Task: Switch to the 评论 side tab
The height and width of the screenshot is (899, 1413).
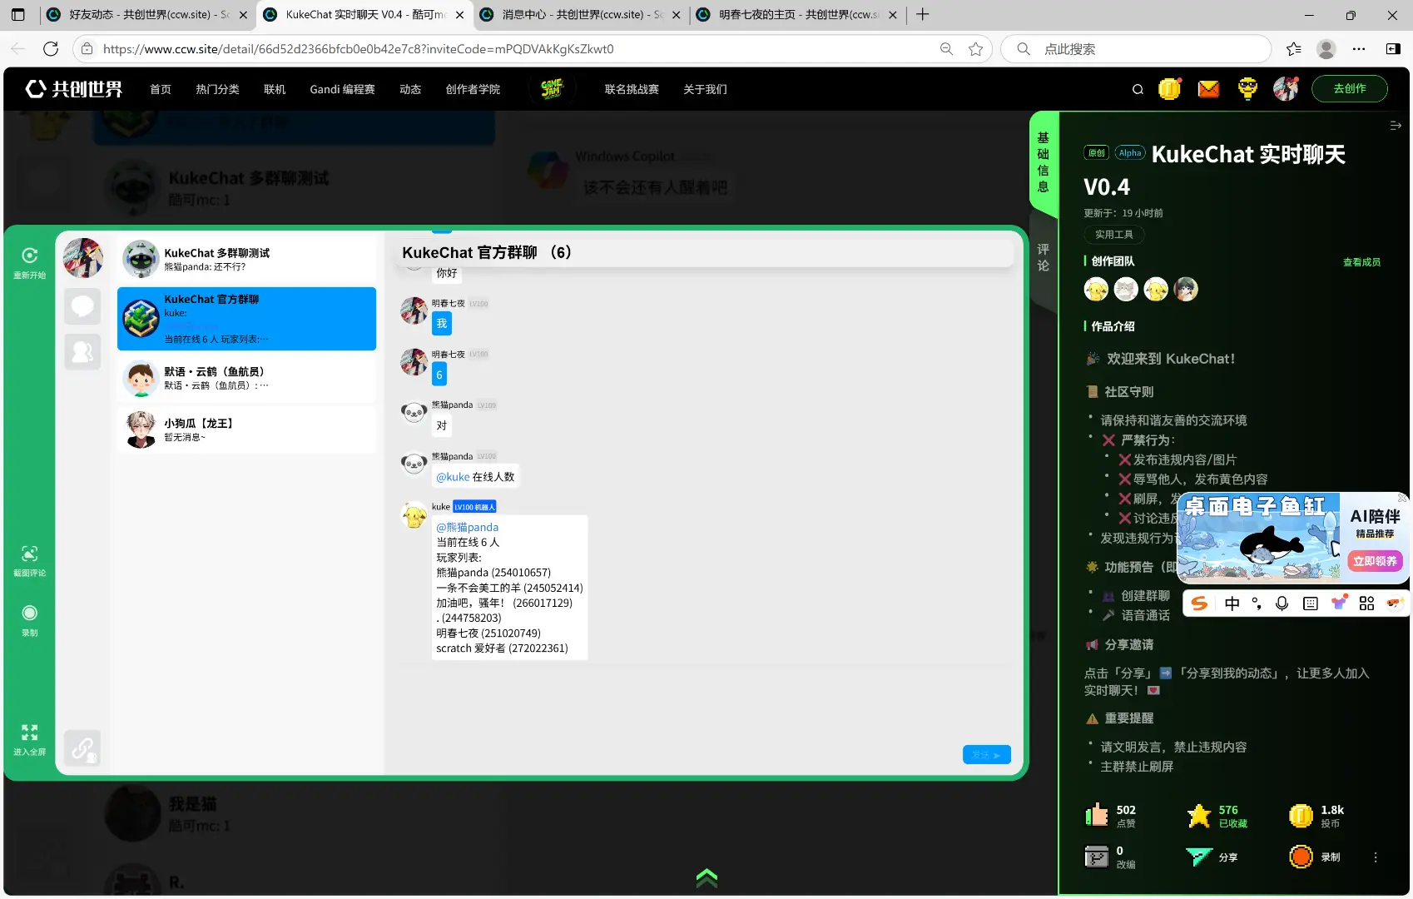Action: click(1044, 257)
